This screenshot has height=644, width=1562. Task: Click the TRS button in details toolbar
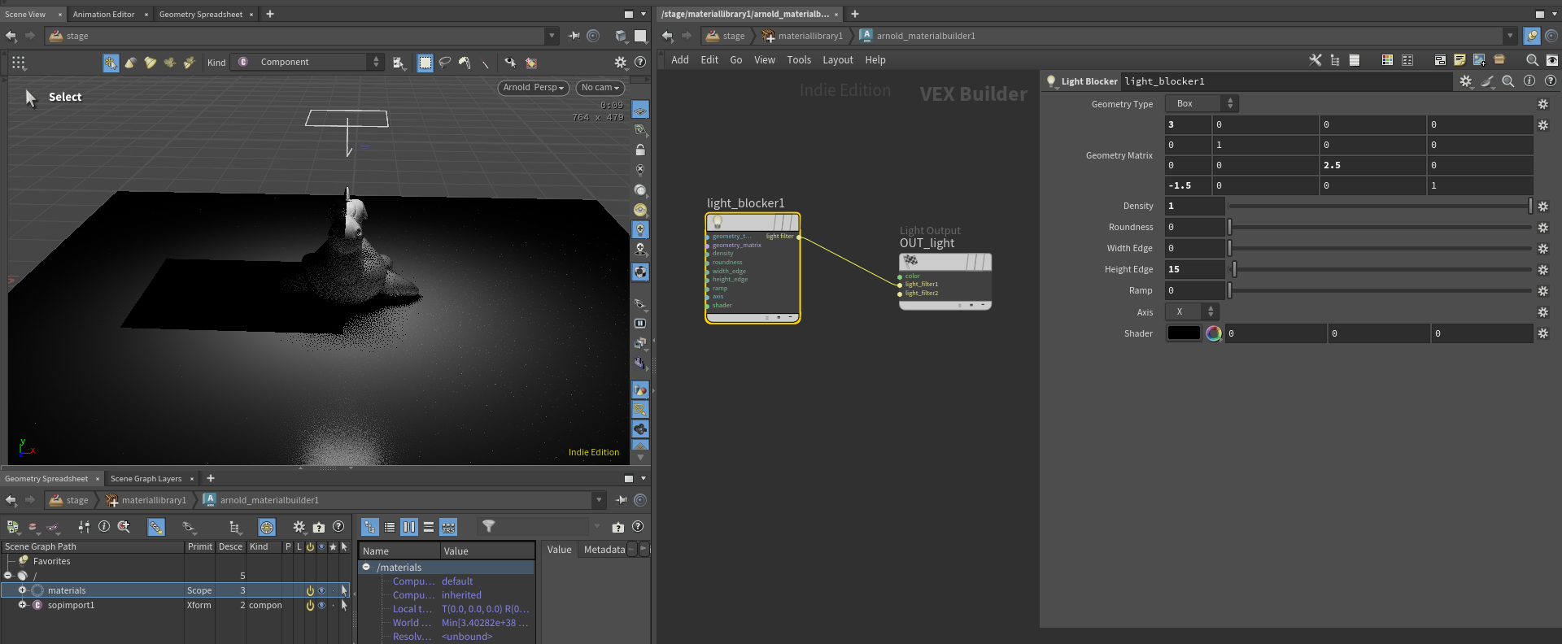point(448,527)
